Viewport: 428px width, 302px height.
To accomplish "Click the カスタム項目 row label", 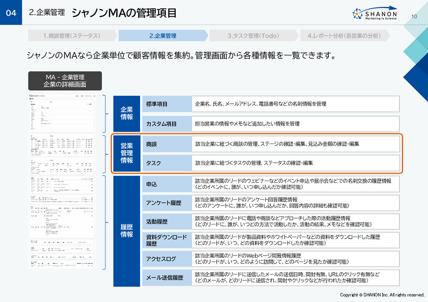I will click(x=167, y=124).
